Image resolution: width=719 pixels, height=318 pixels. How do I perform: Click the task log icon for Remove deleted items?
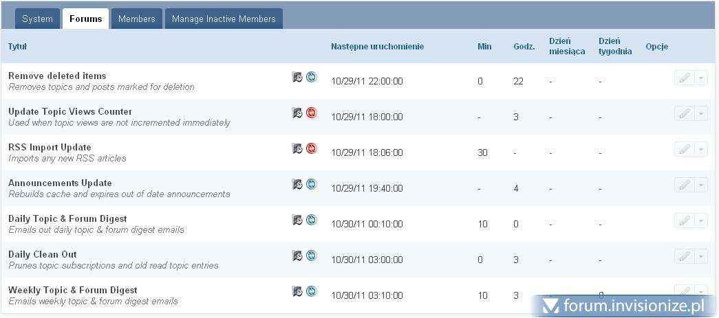(x=297, y=77)
